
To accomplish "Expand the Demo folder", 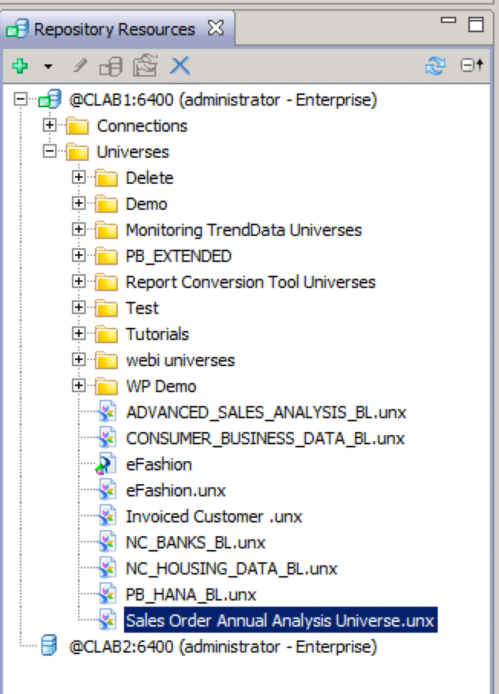I will [79, 203].
